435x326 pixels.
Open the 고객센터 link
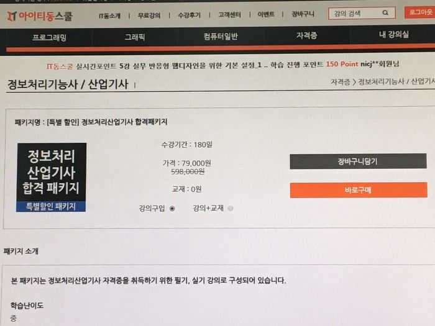(x=229, y=14)
